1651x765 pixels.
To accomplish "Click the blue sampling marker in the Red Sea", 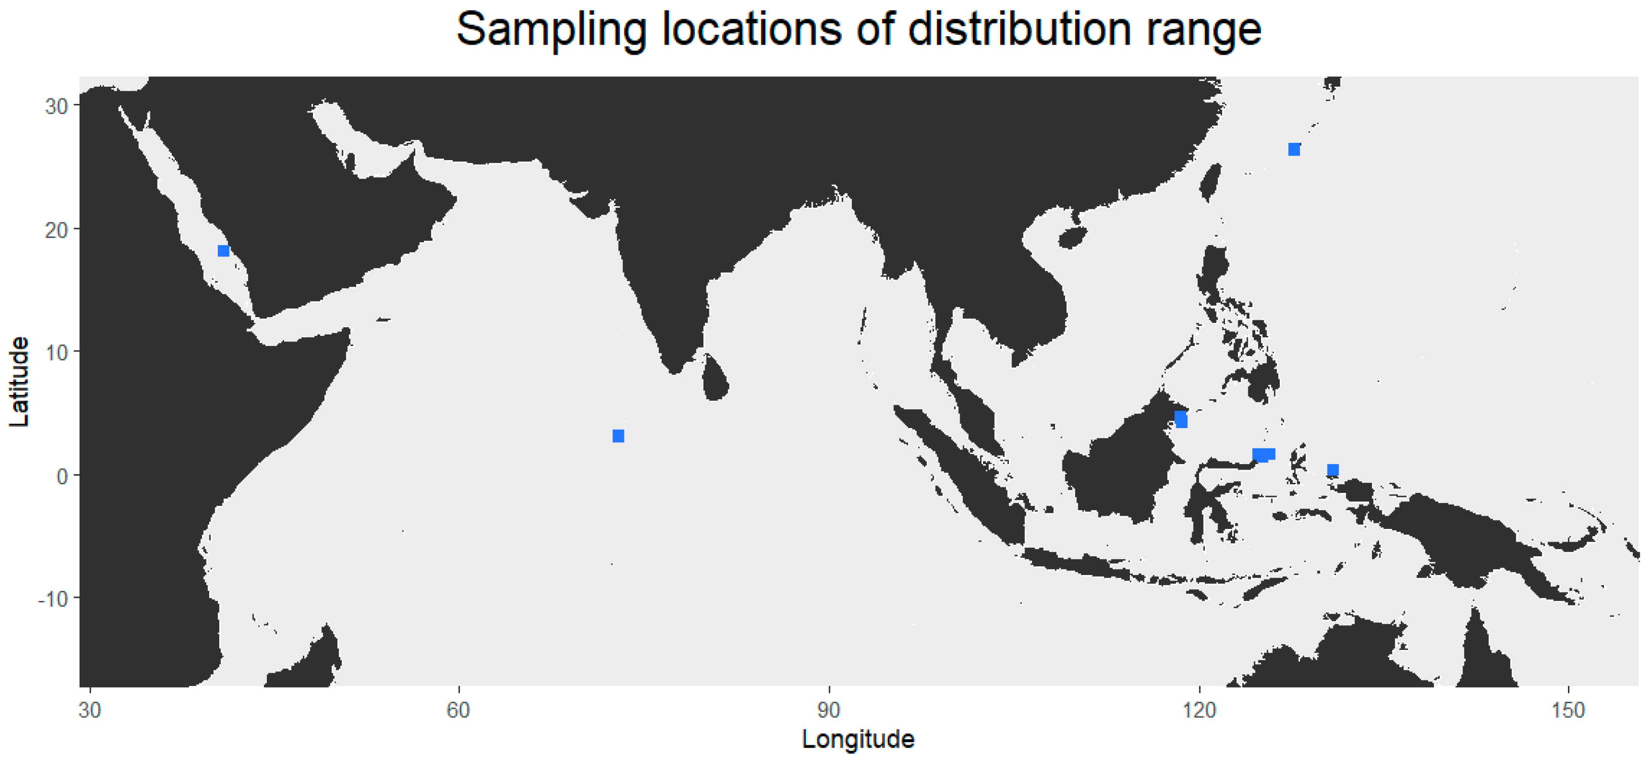I will coord(223,251).
